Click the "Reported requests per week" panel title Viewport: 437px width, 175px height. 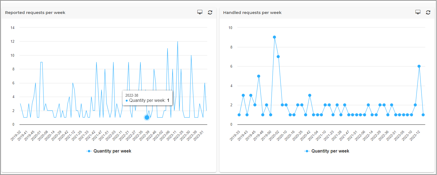(x=35, y=13)
